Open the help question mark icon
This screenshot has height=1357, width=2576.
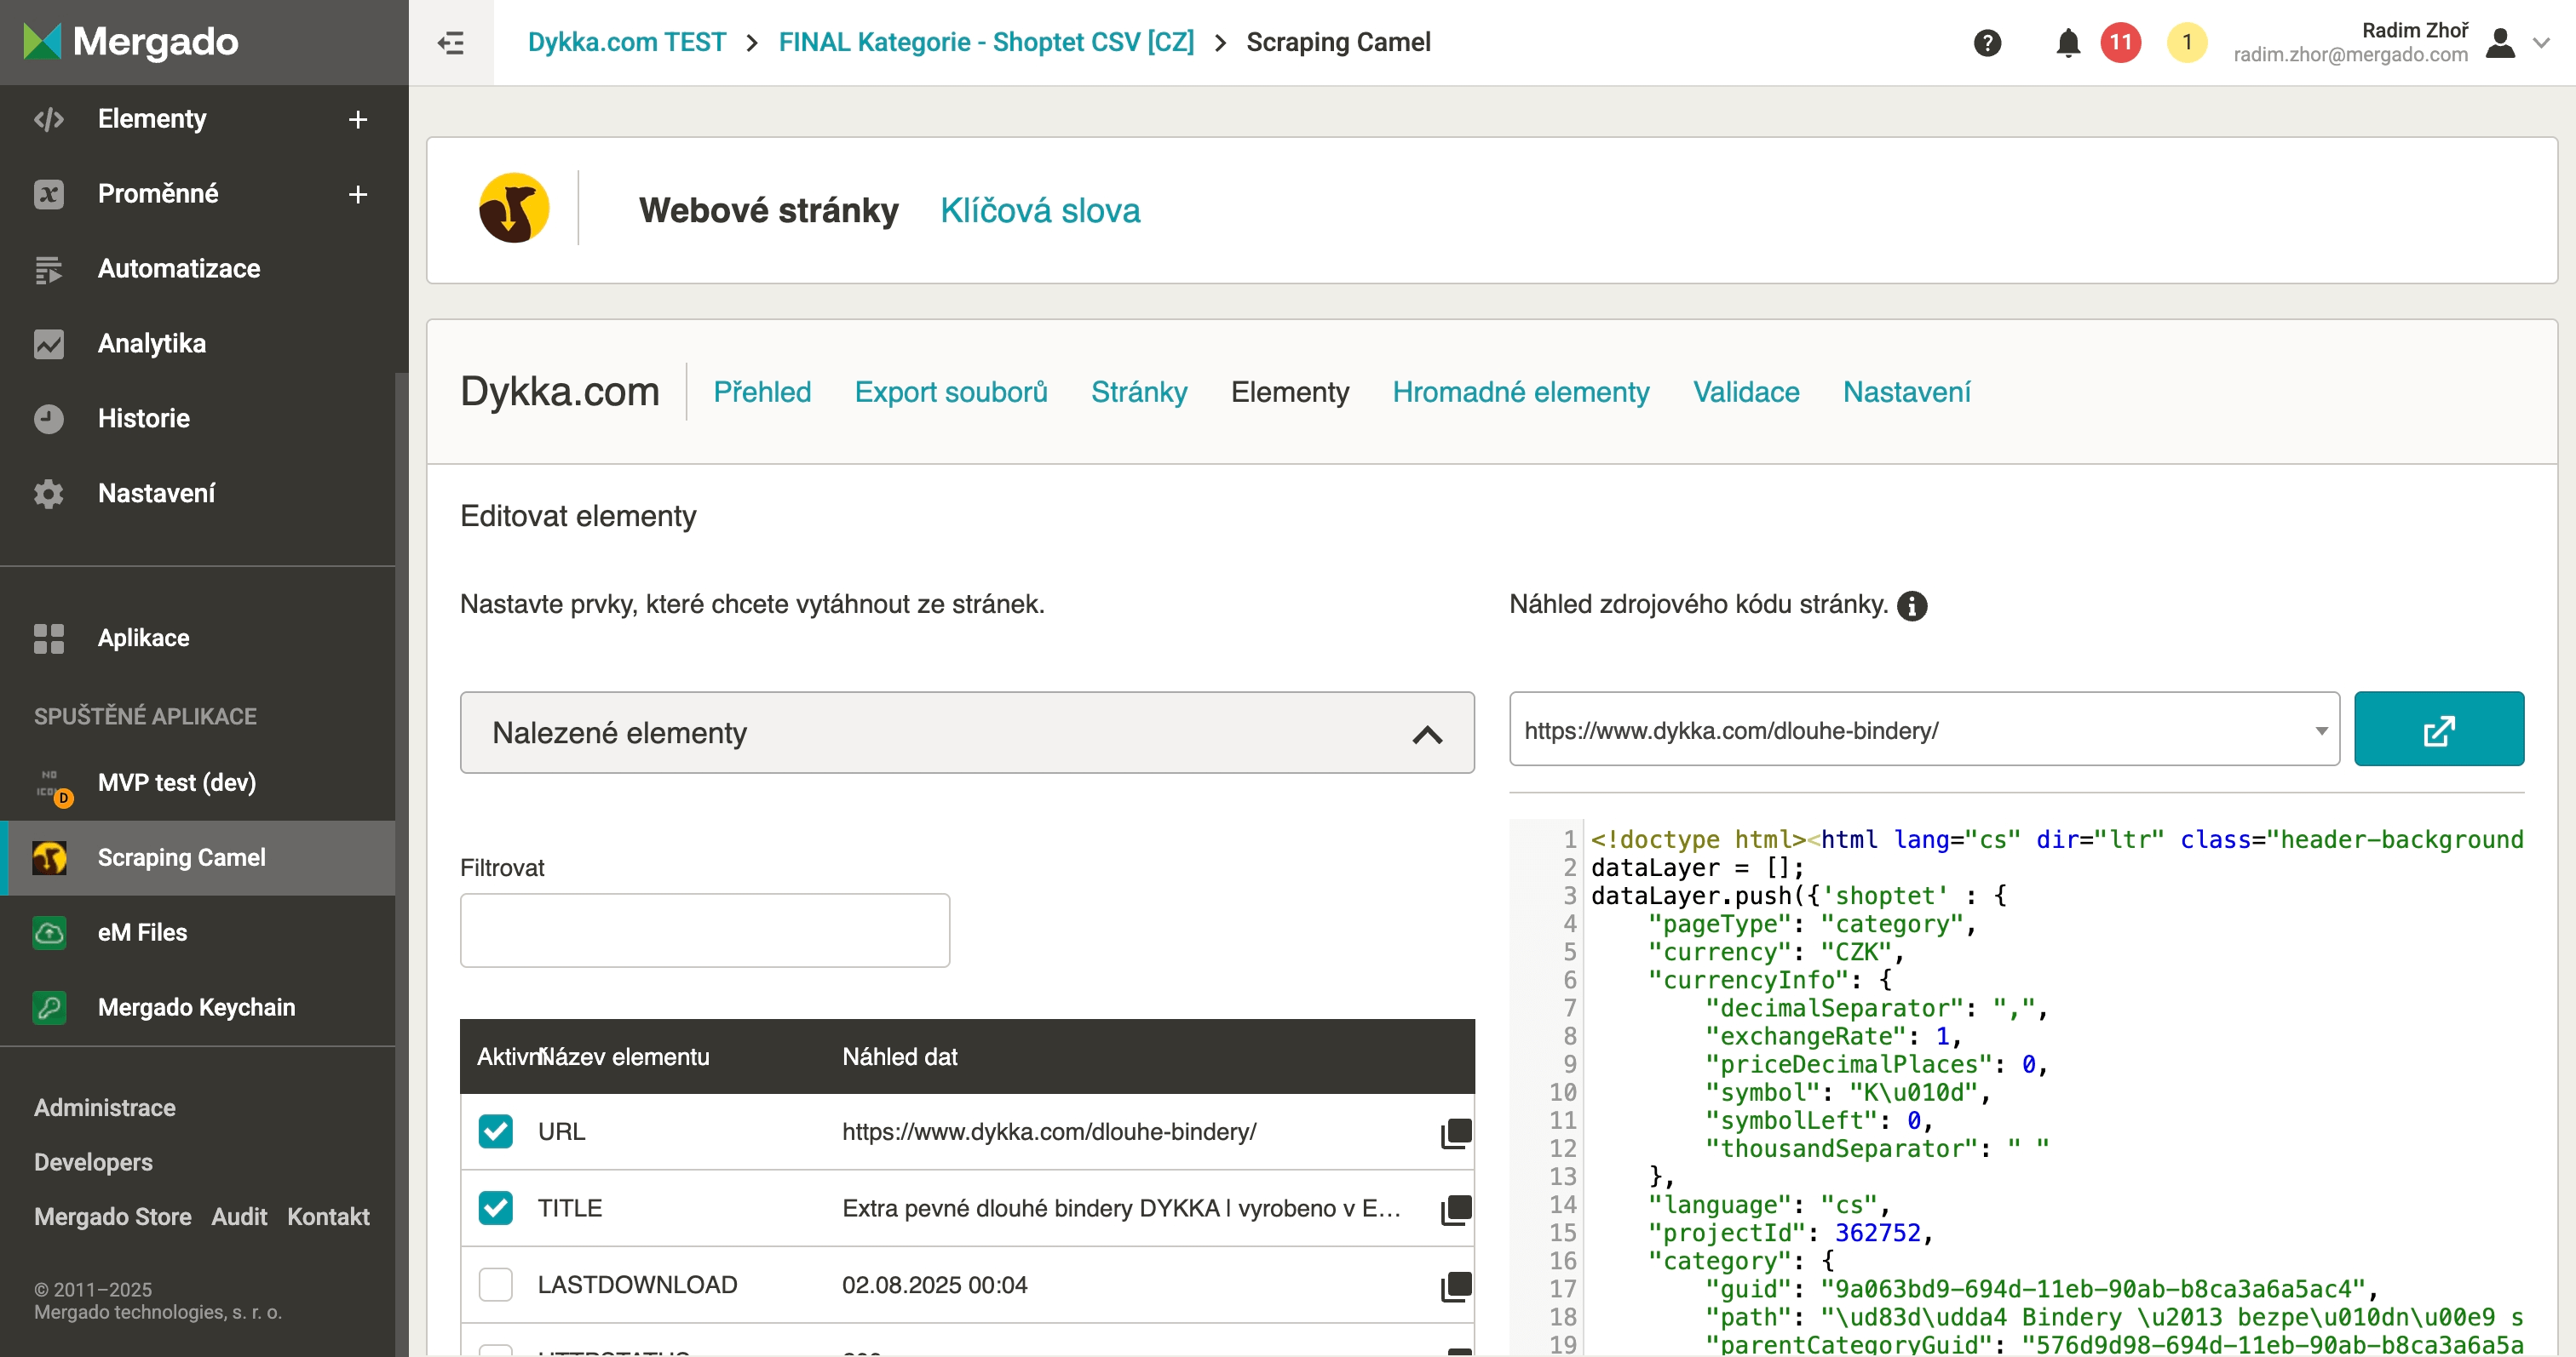point(1987,42)
